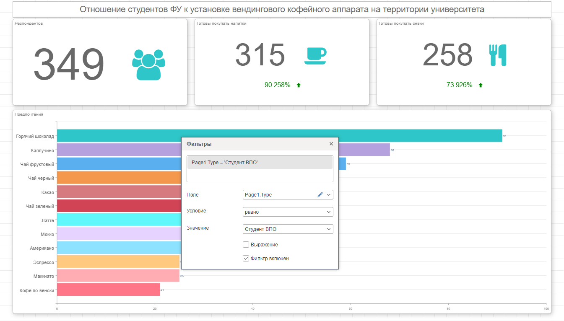Click the coffee cup icon
This screenshot has height=321, width=564.
point(315,56)
